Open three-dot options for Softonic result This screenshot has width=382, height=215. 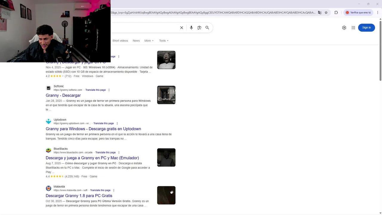point(109,90)
